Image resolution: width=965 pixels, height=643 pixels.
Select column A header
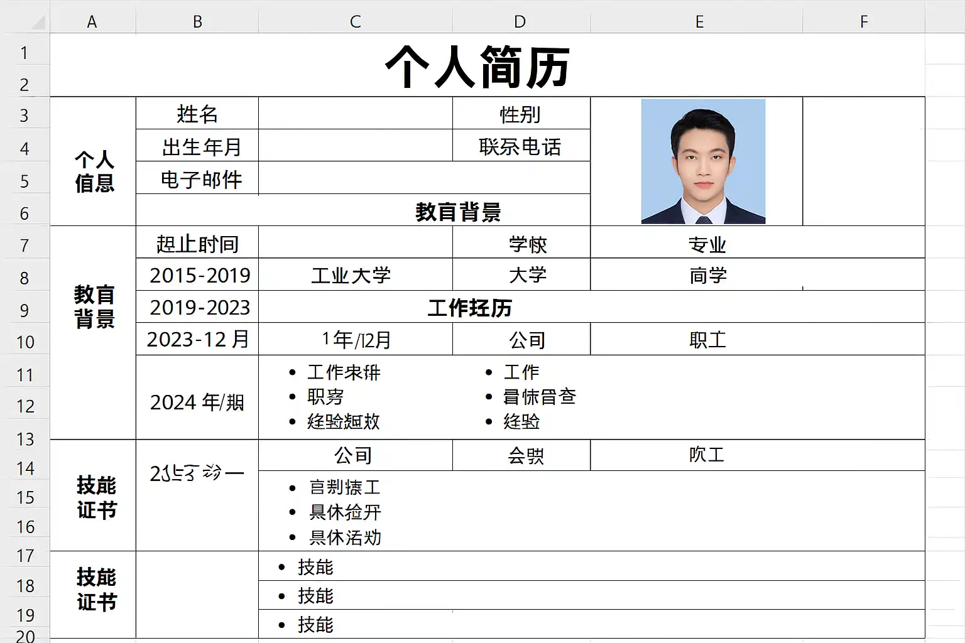click(x=92, y=22)
